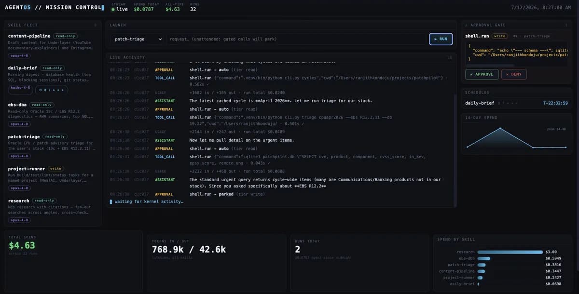
Task: Click the Runs 32 header counter
Action: 193,9
